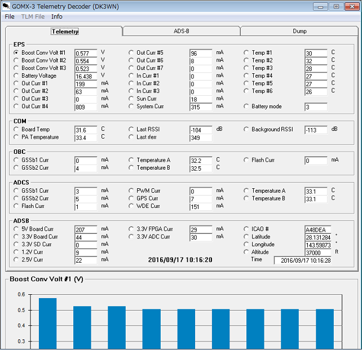Select Battery Voltage radio button
Screen dimensions: 362x350
pos(16,76)
